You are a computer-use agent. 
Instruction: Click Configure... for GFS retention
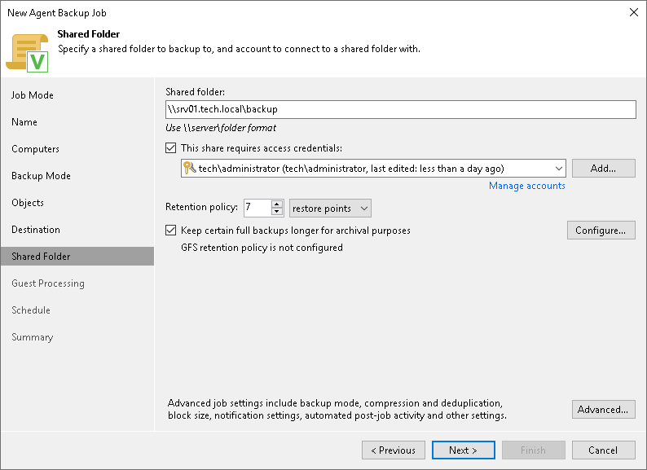[x=601, y=231]
